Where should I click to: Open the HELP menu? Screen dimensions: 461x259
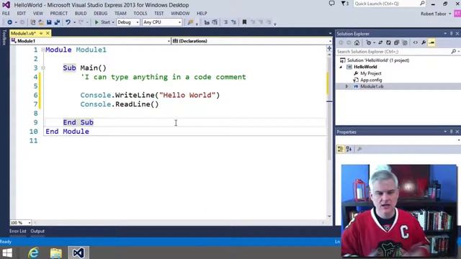click(x=202, y=14)
